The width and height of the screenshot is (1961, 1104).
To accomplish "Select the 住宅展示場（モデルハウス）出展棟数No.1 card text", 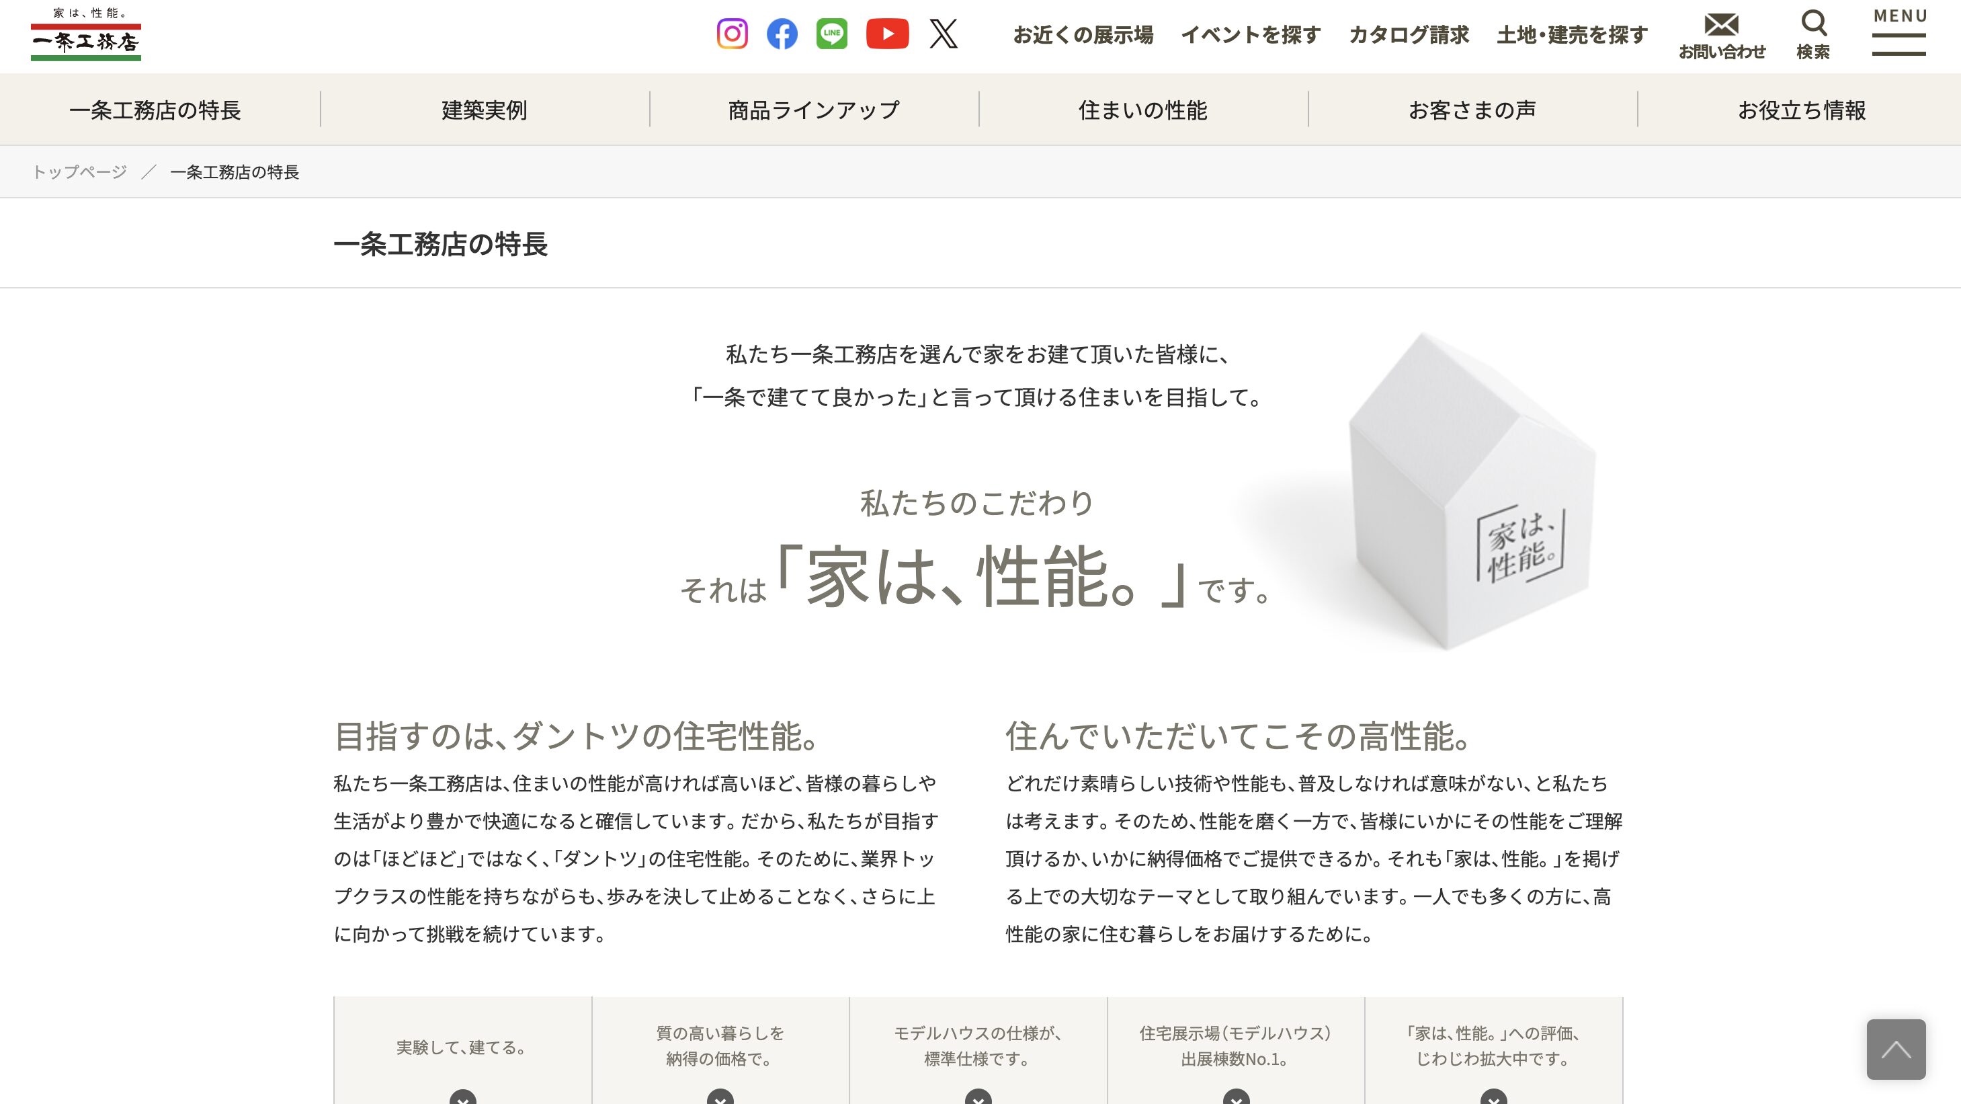I will [x=1235, y=1046].
